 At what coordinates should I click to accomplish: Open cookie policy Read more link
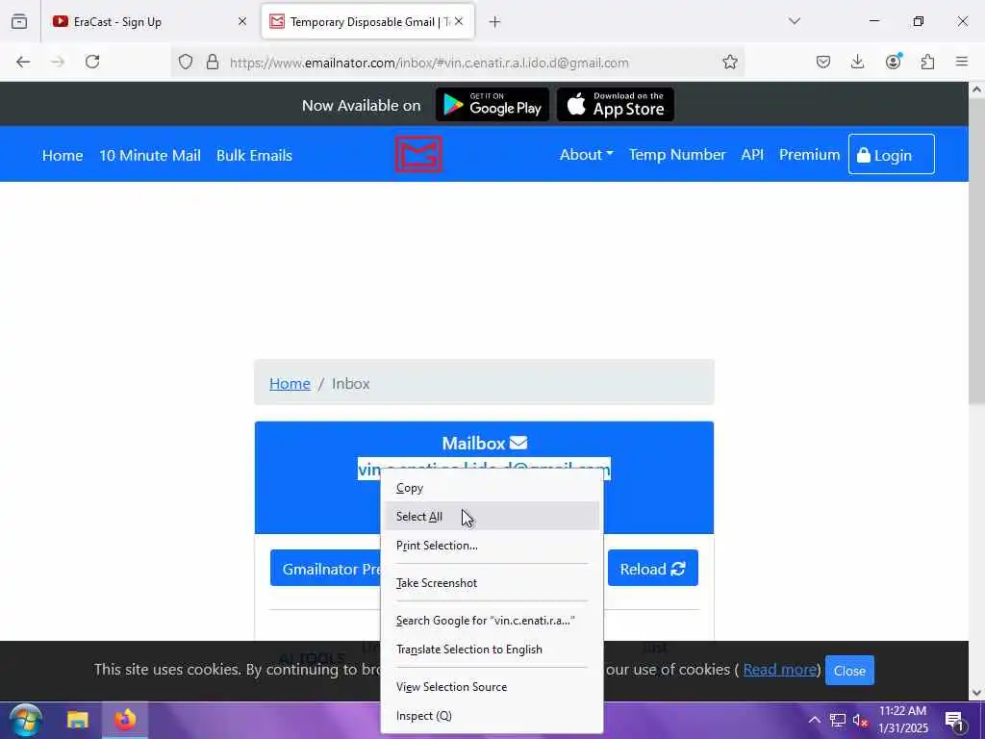[x=779, y=670]
